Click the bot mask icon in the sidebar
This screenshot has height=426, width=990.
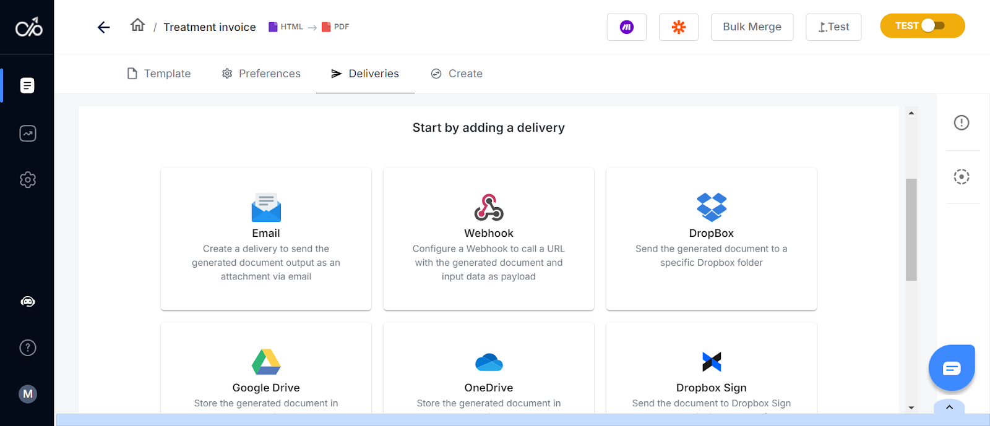click(28, 302)
